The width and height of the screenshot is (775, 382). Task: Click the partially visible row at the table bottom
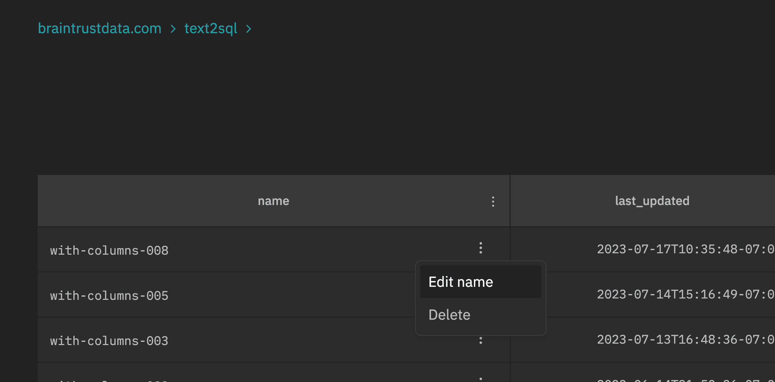[x=240, y=378]
